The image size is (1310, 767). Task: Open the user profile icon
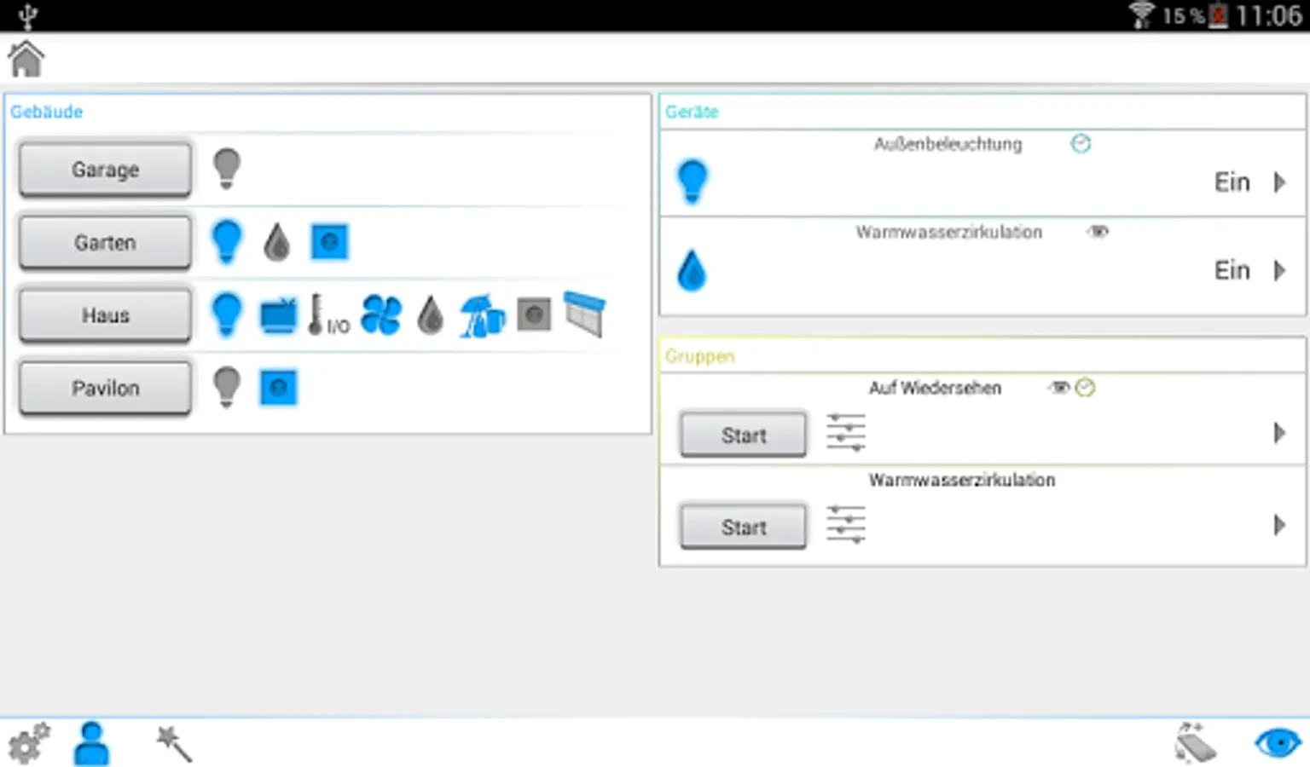point(91,743)
